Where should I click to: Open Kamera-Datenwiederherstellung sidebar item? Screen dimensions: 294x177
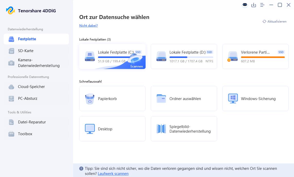[36, 63]
